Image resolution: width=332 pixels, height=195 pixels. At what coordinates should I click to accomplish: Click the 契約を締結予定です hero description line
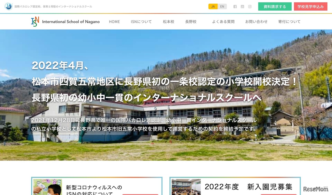point(144,129)
